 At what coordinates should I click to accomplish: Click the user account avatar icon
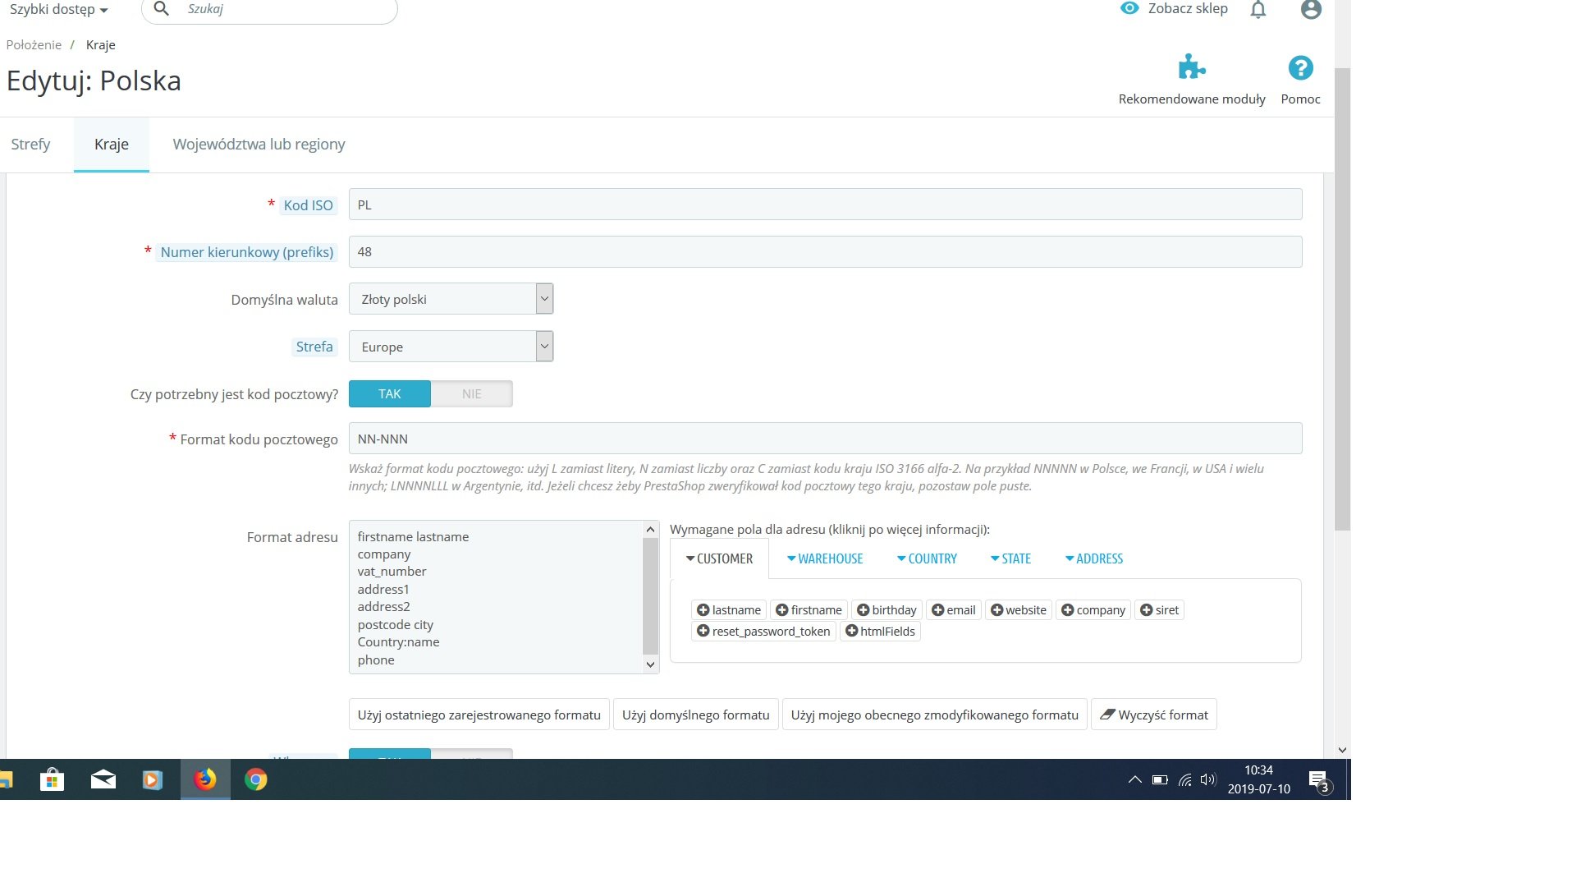pos(1311,10)
